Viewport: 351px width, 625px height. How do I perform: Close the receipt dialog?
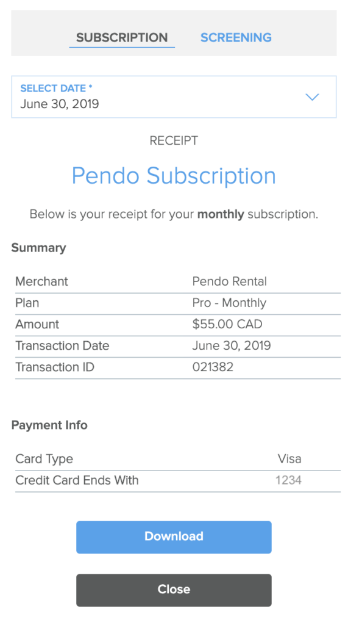174,590
